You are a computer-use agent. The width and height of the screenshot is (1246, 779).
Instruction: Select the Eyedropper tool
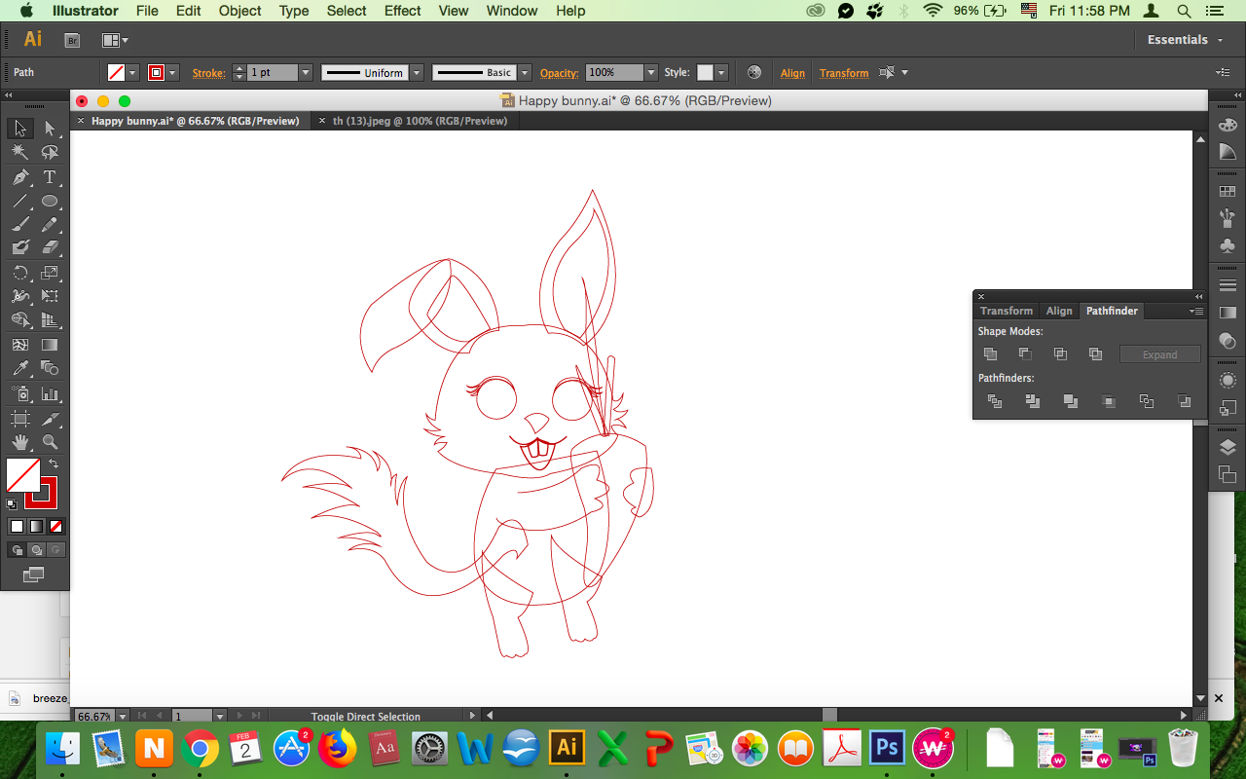click(19, 368)
